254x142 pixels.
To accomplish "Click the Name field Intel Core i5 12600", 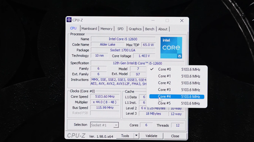I will pos(123,39).
